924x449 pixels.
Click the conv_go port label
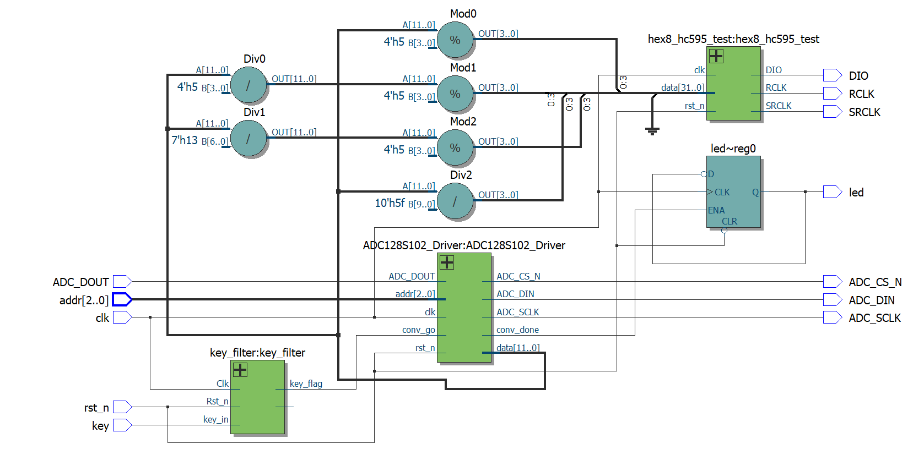point(419,330)
